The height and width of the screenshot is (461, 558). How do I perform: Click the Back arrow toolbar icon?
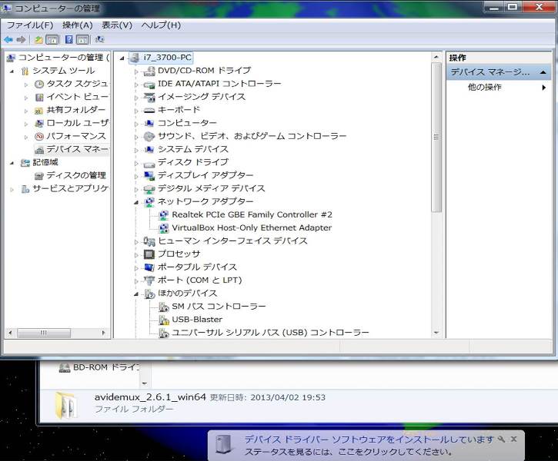8,39
